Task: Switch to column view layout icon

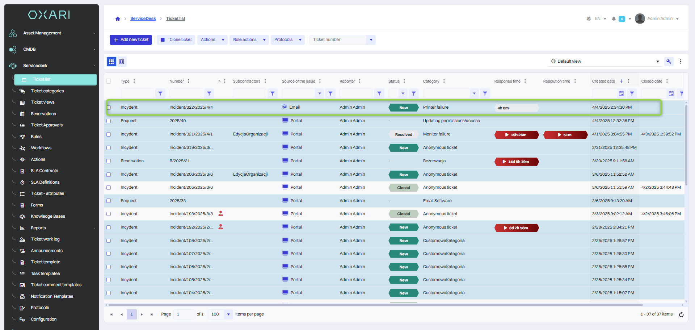Action: click(122, 62)
